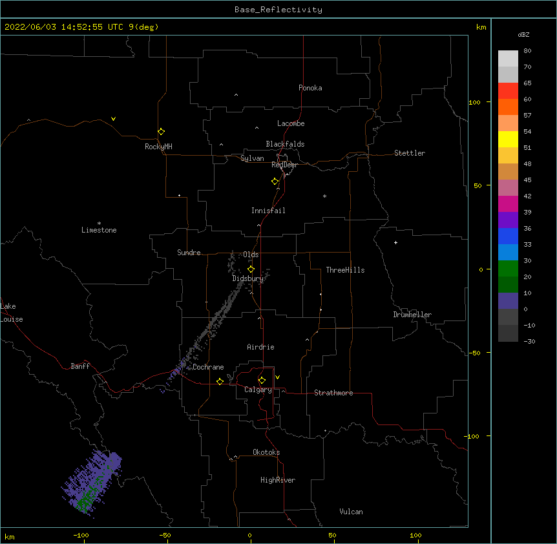Click the purple-green radar echo in the southwest
The image size is (557, 544).
(92, 483)
